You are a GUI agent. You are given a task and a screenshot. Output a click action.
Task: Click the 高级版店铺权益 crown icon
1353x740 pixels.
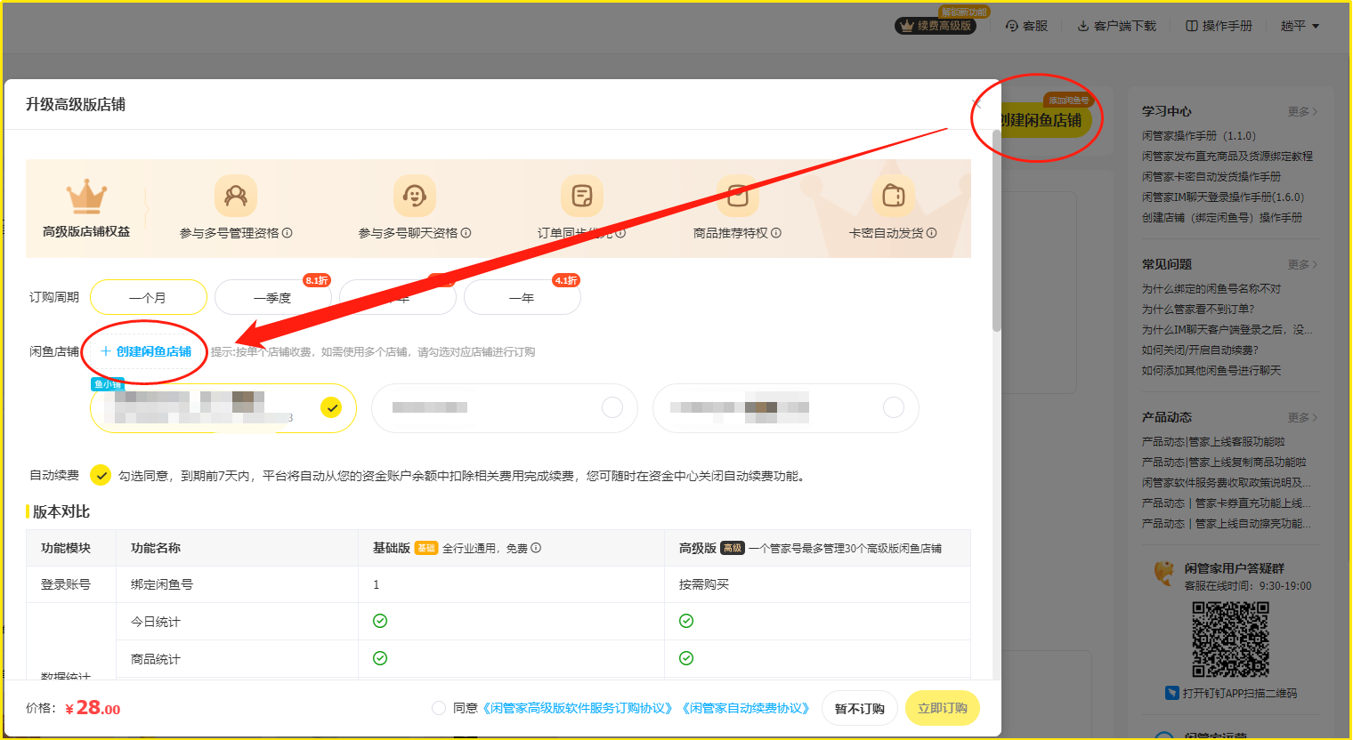point(86,197)
